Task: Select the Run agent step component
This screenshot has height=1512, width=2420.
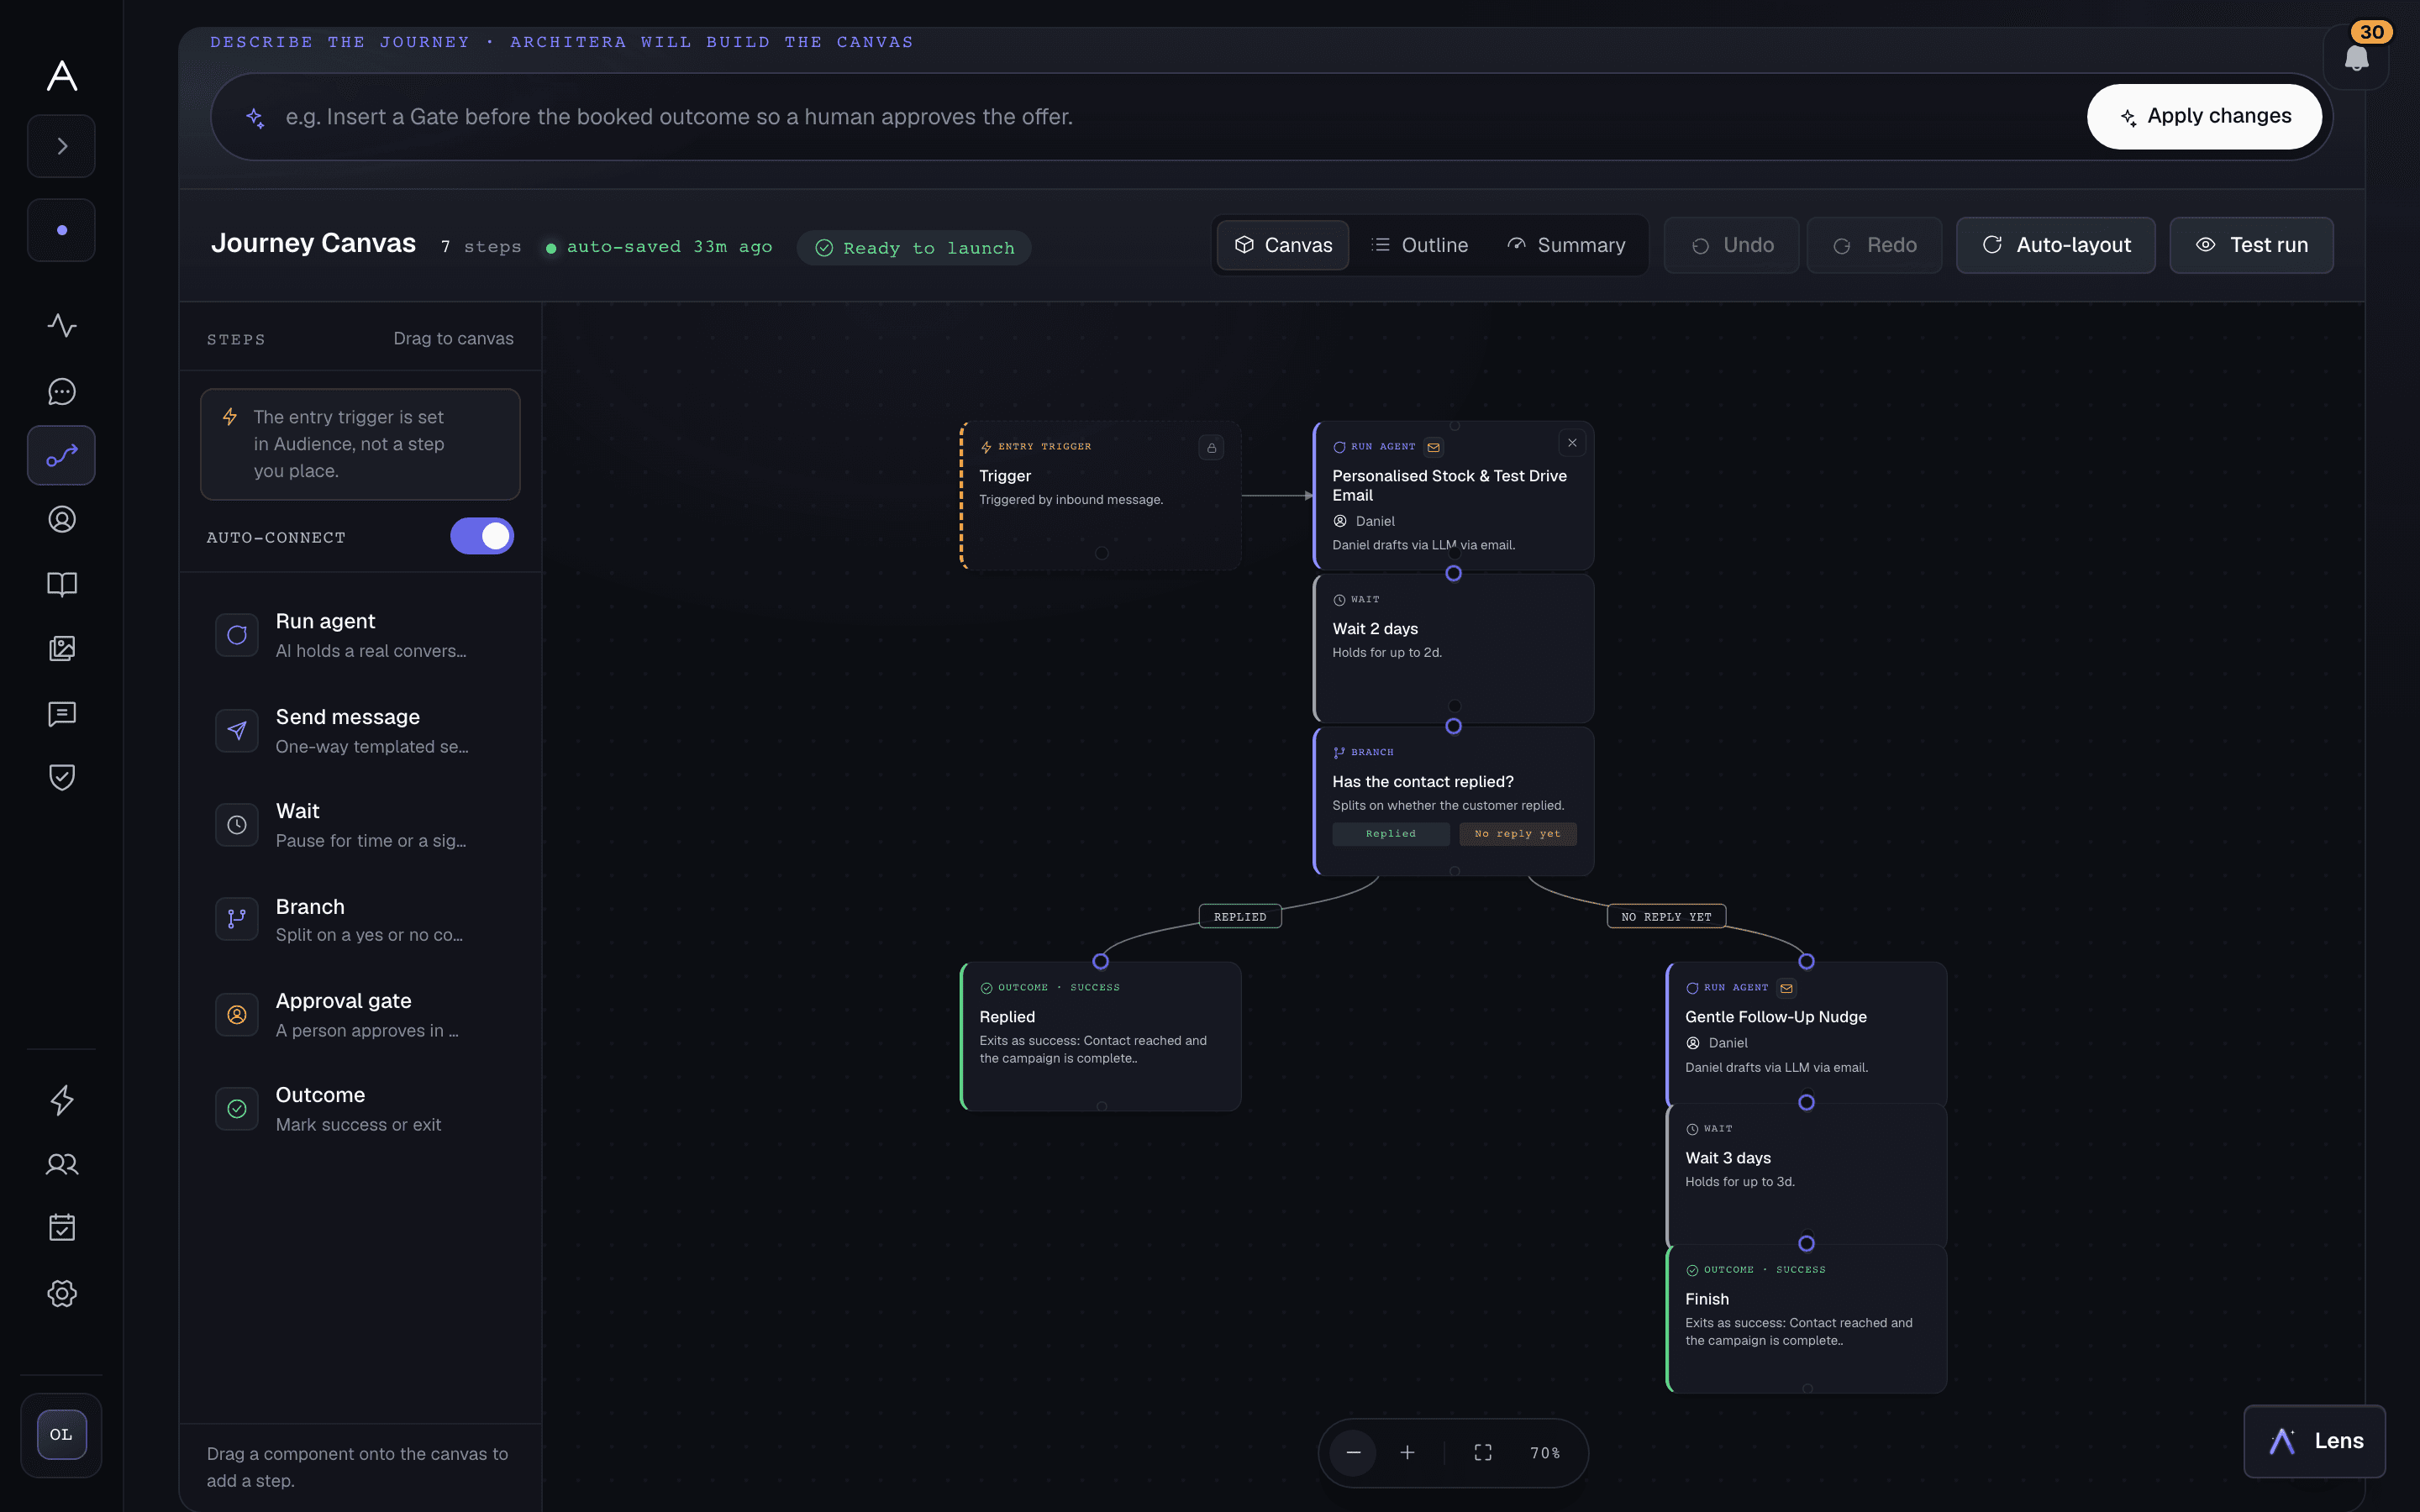Action: pos(361,635)
